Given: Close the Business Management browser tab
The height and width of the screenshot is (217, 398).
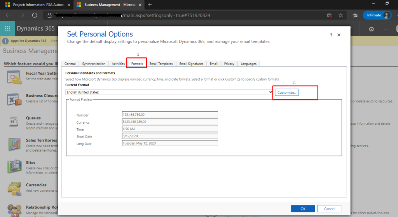Looking at the screenshot, I should (x=140, y=5).
